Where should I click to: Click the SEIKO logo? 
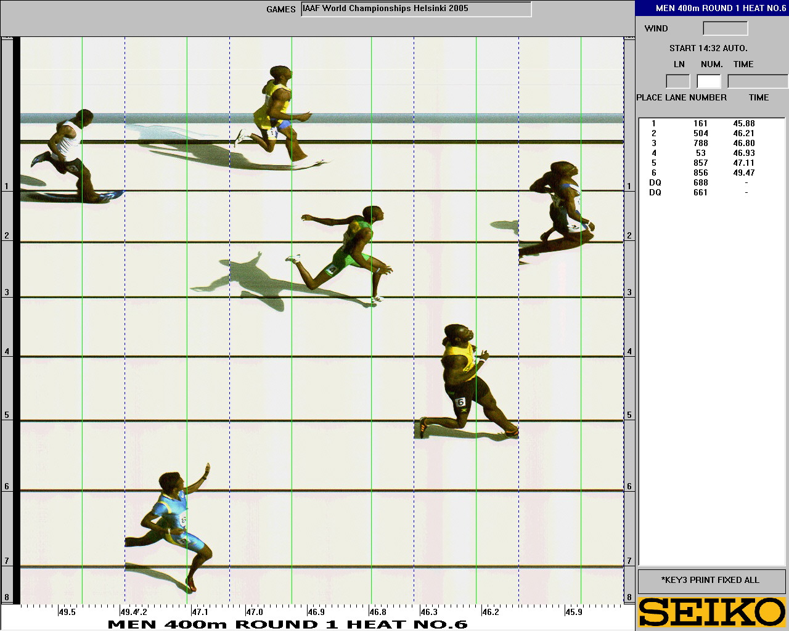click(x=712, y=613)
